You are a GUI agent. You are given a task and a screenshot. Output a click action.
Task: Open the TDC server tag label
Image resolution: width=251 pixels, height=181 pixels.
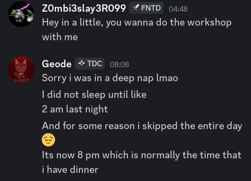click(94, 64)
